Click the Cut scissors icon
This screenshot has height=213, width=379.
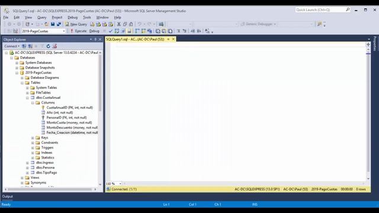tap(118, 24)
